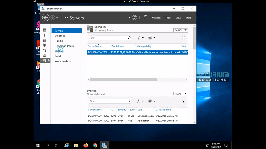
Task: Click the search magnifier in Events filter
Action: pyautogui.click(x=129, y=101)
